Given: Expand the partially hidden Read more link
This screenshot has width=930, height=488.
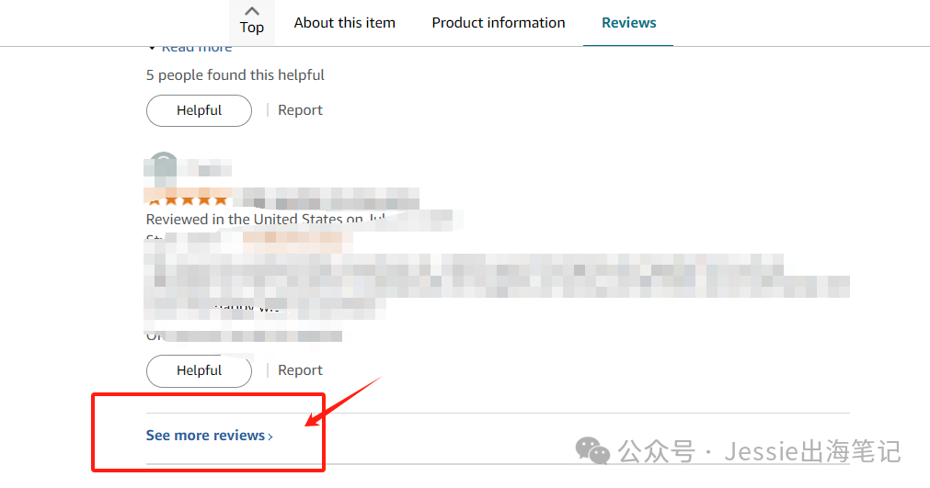Looking at the screenshot, I should click(197, 49).
